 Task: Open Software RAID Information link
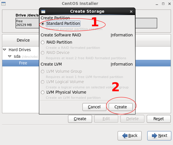121,35
